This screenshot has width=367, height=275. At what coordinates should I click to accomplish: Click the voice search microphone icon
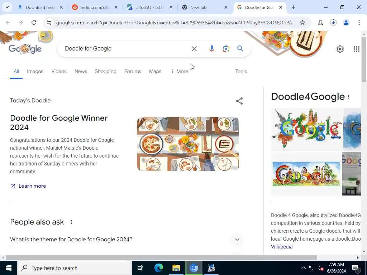click(211, 49)
